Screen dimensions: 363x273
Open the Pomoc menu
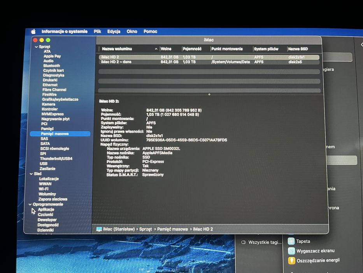click(x=150, y=32)
